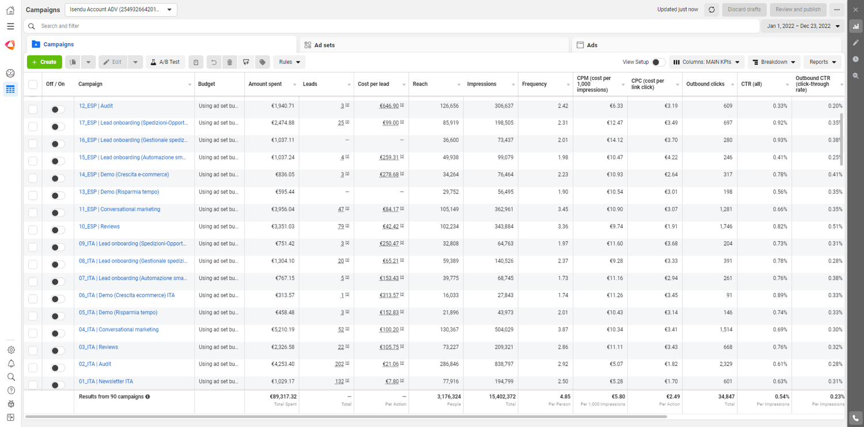The height and width of the screenshot is (427, 864).
Task: Sort by the Frequency column header
Action: point(535,84)
